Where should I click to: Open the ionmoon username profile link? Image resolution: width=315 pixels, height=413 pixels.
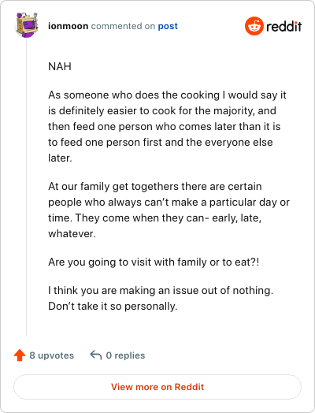coord(69,26)
